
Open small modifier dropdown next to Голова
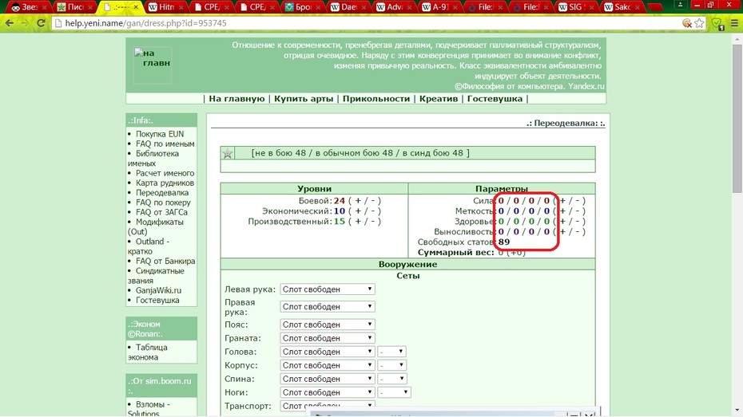[x=392, y=352]
